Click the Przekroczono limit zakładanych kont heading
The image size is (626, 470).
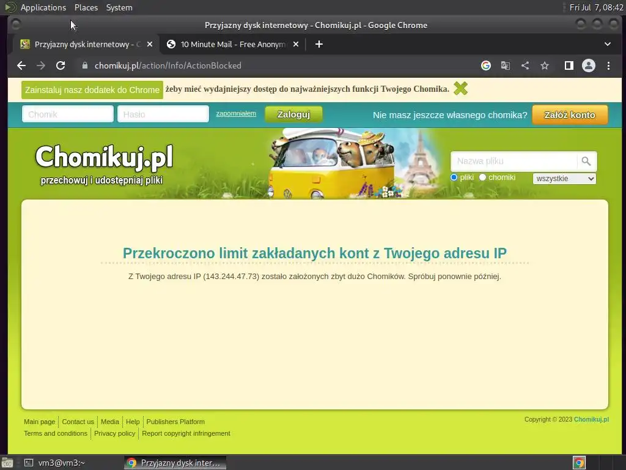coord(315,253)
